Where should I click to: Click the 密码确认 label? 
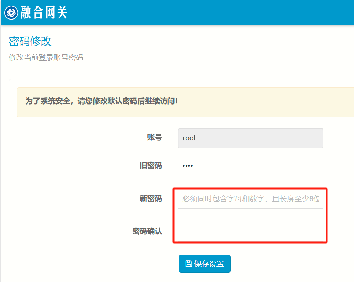(x=147, y=231)
